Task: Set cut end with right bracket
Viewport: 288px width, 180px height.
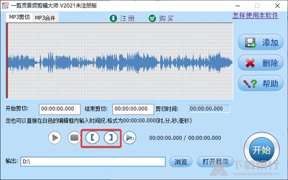Action: (x=111, y=137)
